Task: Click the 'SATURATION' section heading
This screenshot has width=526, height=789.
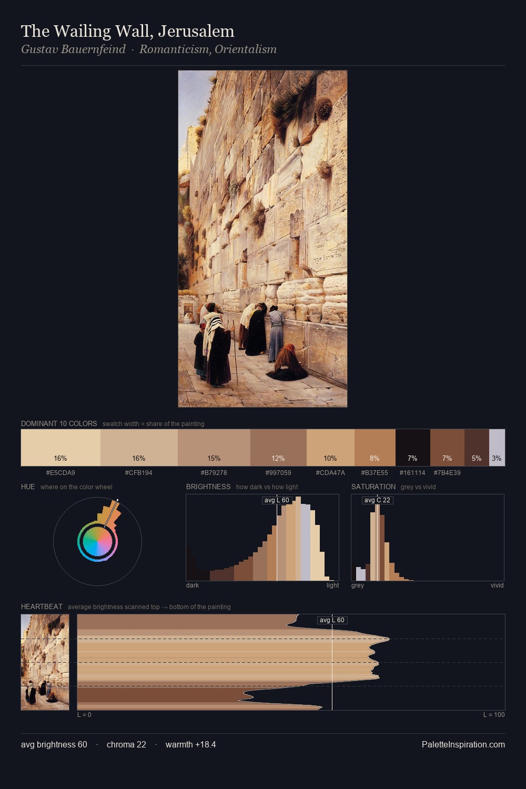Action: pos(373,487)
